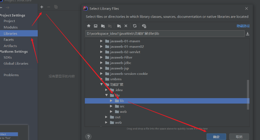260x140 pixels.
Task: Select the src folder under file
Action: 122,106
